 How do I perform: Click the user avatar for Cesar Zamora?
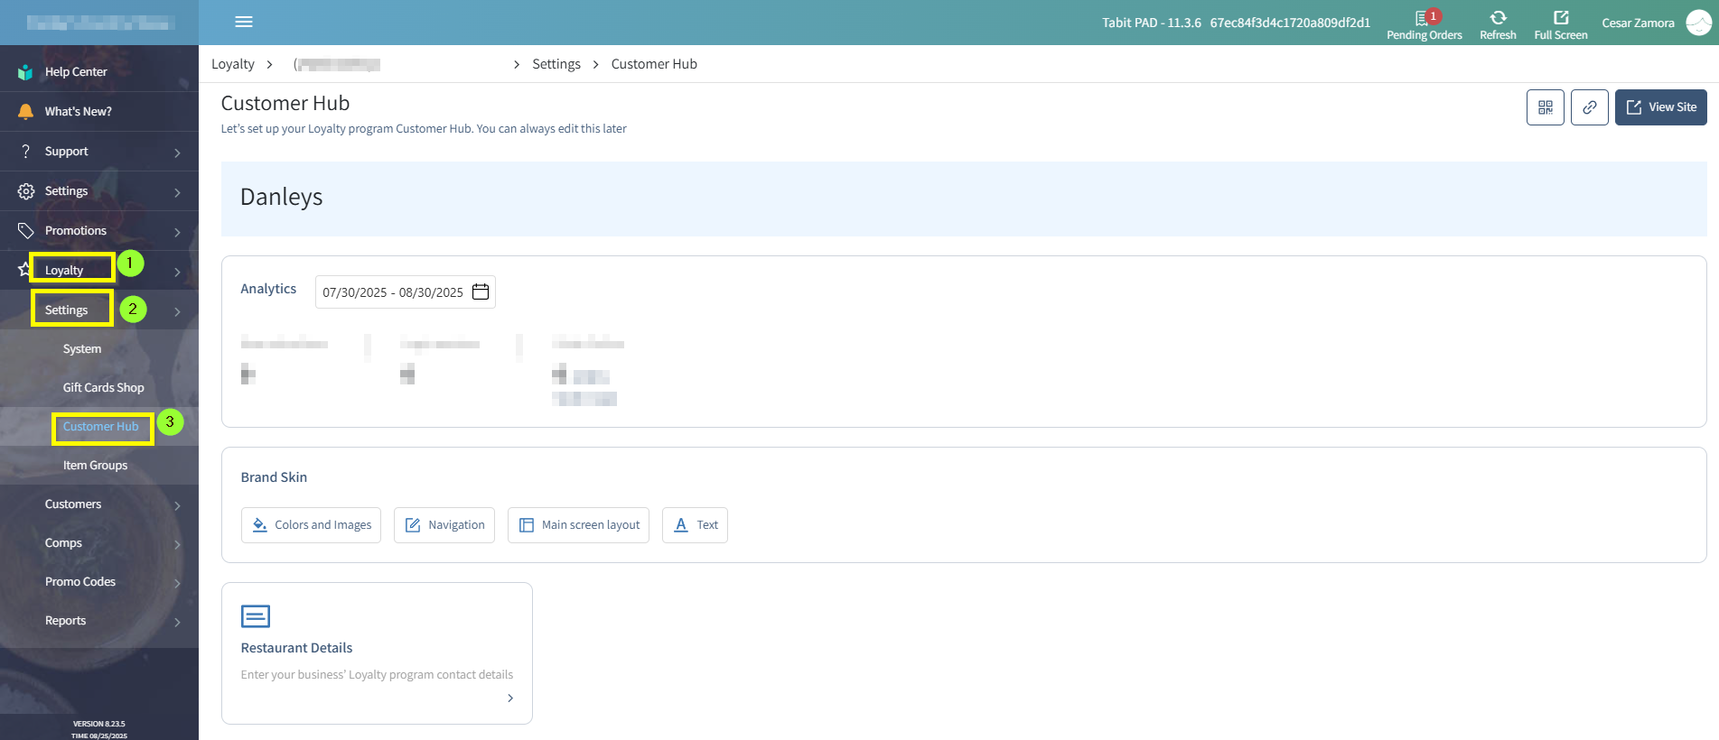coord(1698,23)
